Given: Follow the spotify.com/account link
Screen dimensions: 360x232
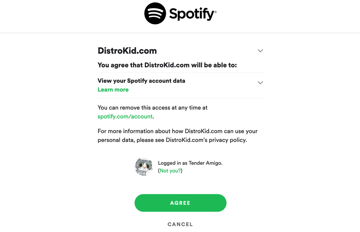Looking at the screenshot, I should tap(125, 116).
